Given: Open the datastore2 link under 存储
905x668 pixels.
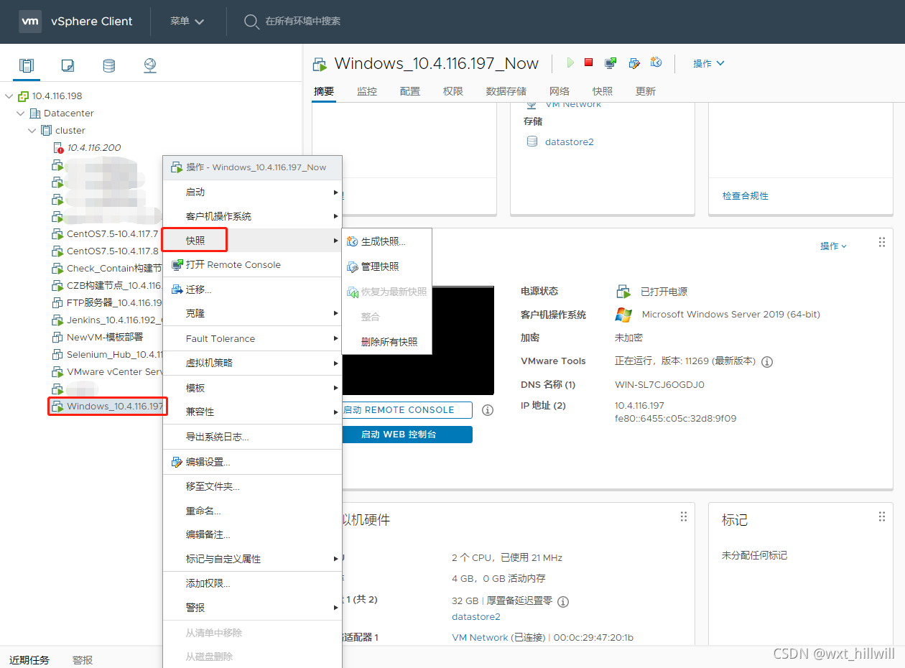Looking at the screenshot, I should (x=570, y=142).
